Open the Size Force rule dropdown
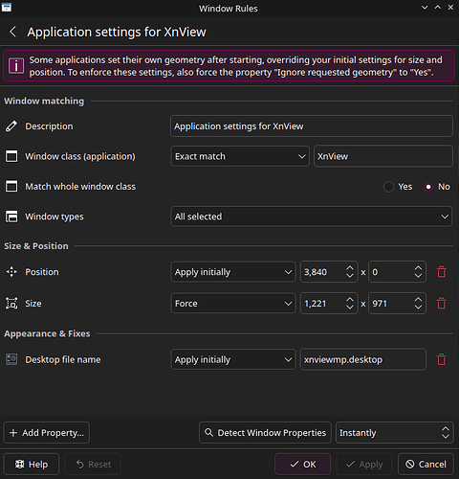The image size is (459, 479). 233,304
